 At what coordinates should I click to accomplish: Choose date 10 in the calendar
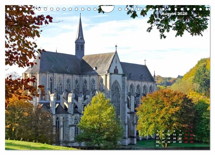157,135
